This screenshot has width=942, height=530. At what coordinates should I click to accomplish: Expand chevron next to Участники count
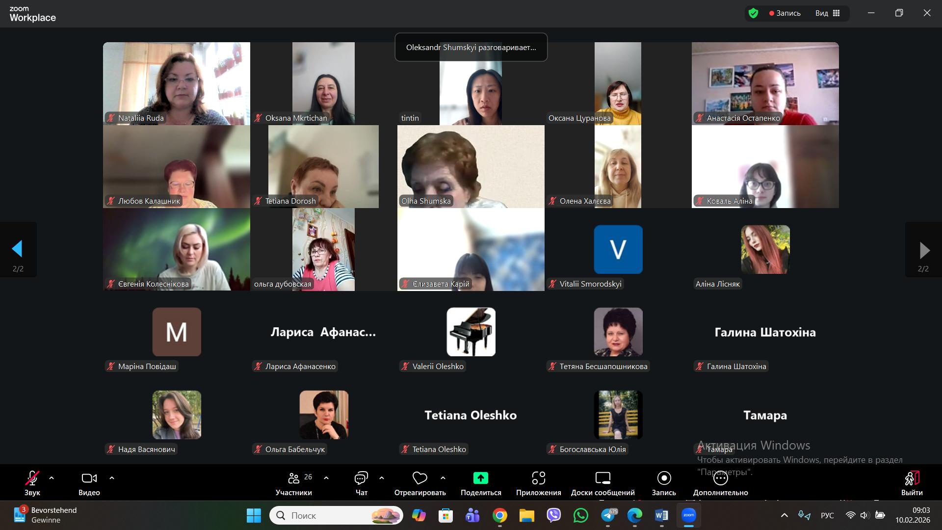tap(326, 477)
